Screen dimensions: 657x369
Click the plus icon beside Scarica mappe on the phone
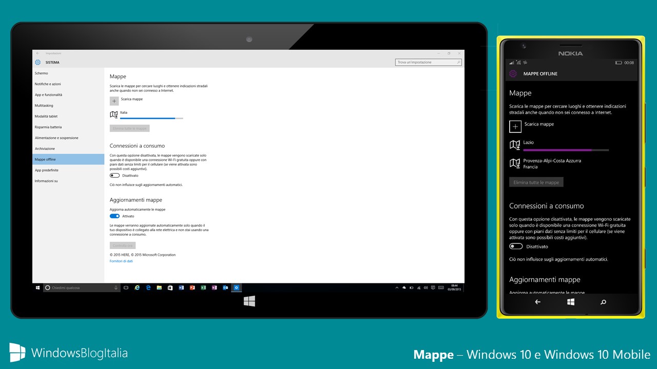click(x=515, y=126)
